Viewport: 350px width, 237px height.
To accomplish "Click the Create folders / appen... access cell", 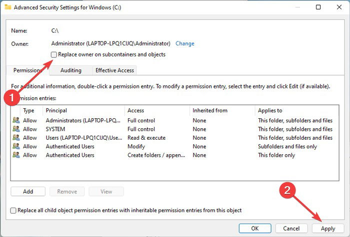I will [156, 155].
